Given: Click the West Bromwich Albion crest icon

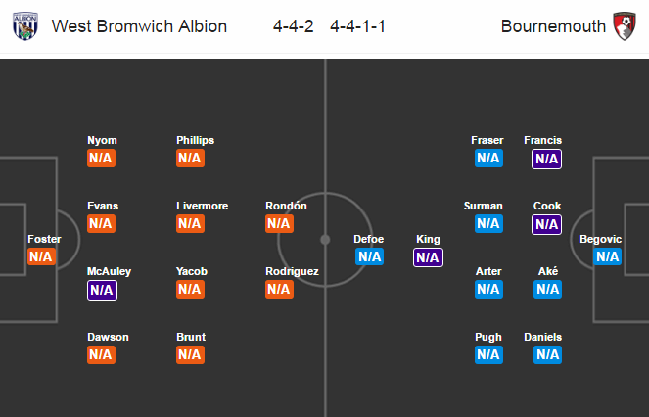Looking at the screenshot, I should click(x=25, y=26).
